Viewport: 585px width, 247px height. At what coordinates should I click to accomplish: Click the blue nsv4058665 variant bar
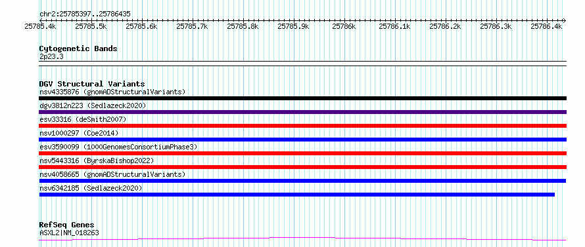click(302, 181)
